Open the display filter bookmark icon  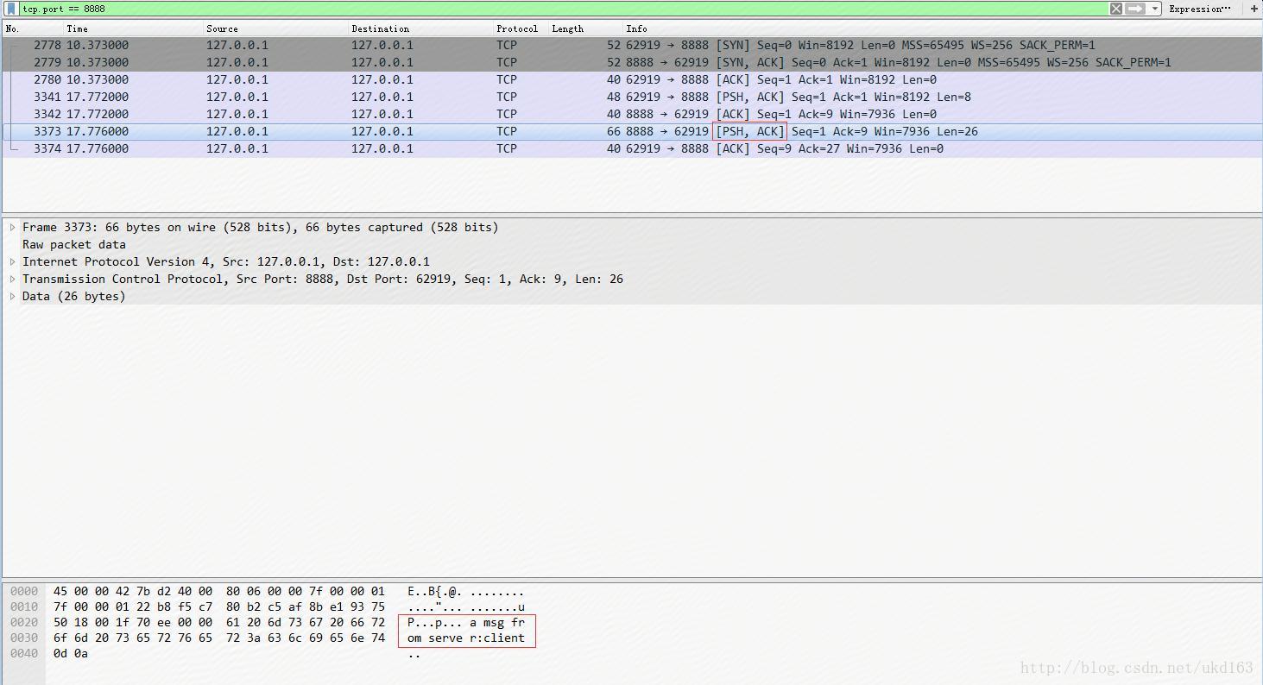(11, 9)
